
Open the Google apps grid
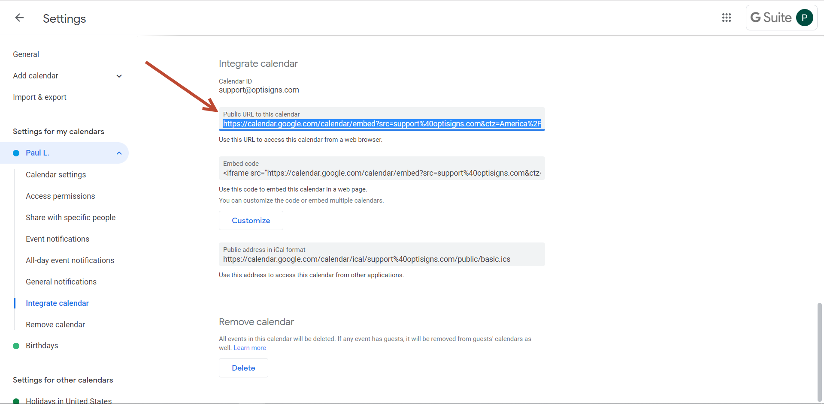click(726, 18)
